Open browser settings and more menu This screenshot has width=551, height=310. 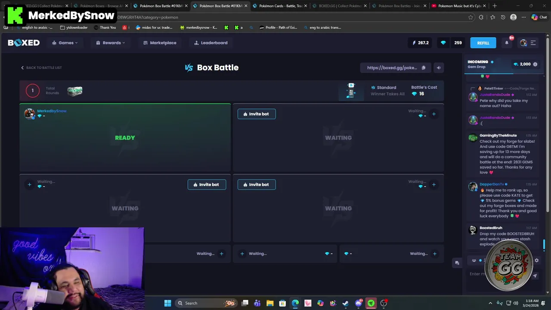click(x=523, y=17)
